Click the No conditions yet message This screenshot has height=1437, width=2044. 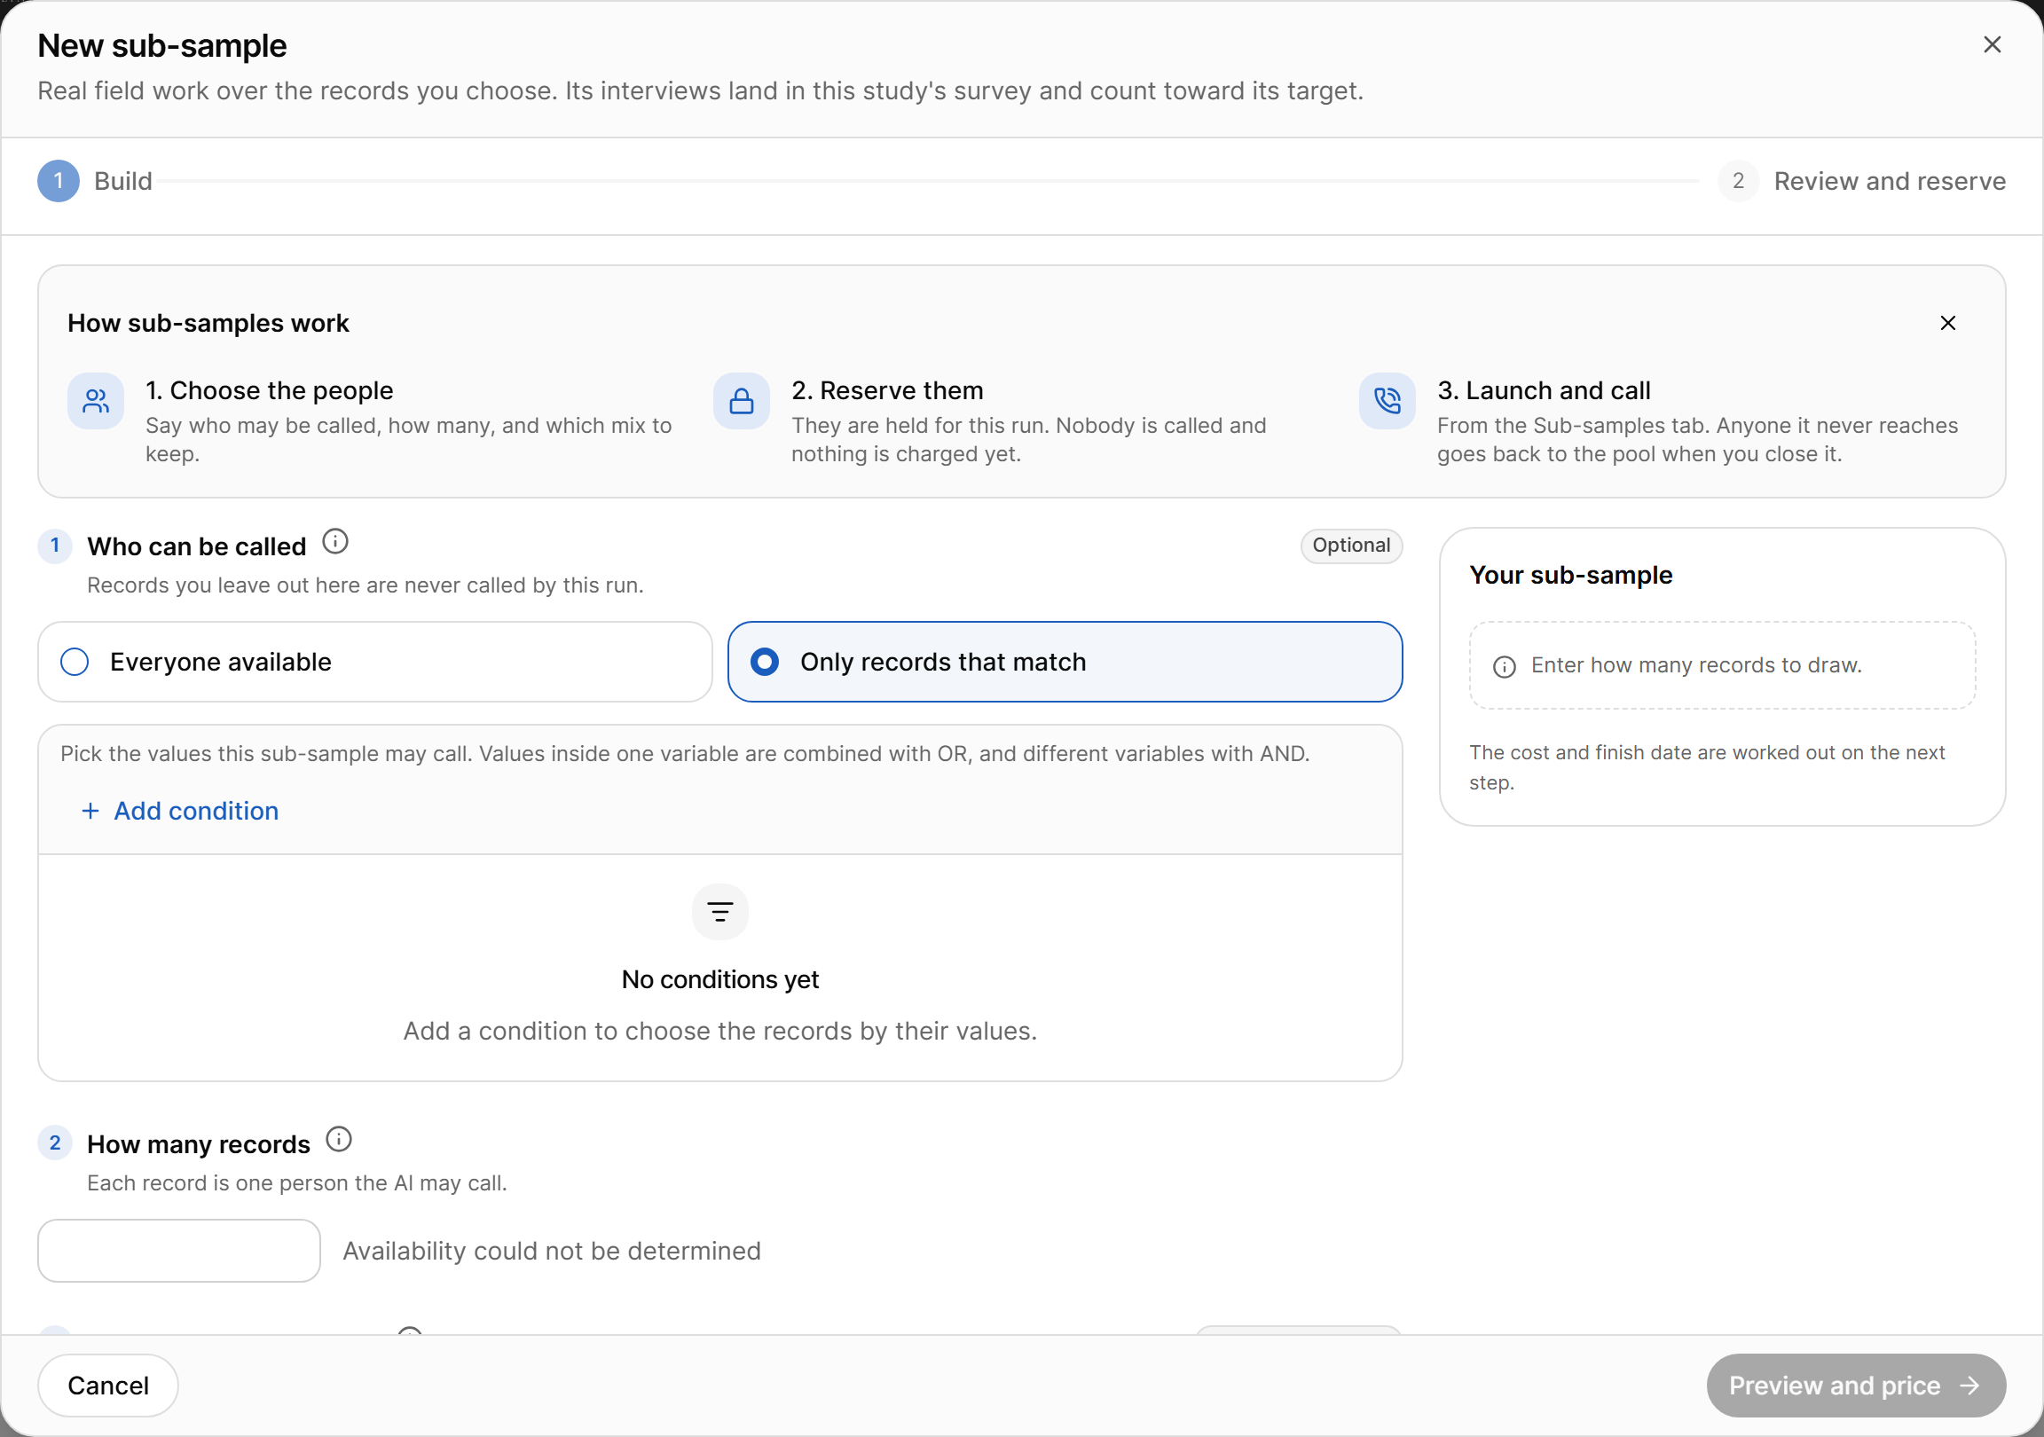coord(719,979)
